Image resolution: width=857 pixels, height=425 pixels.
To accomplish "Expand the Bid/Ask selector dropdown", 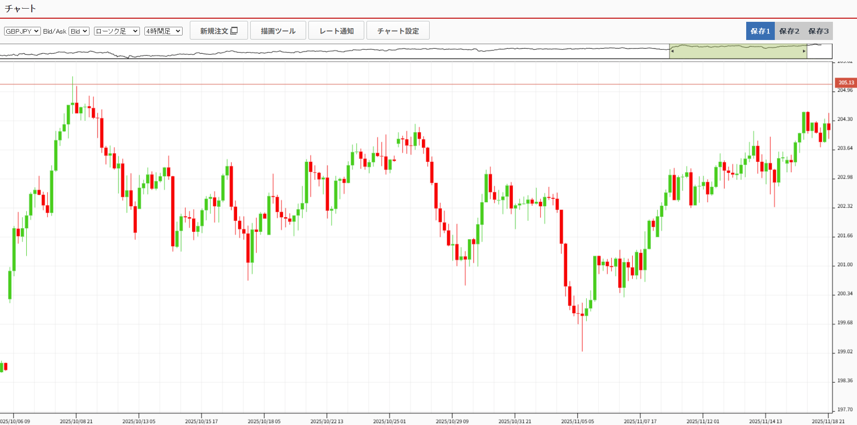I will pos(79,31).
